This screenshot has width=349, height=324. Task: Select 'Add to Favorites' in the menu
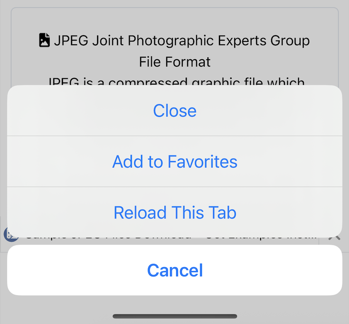(174, 162)
